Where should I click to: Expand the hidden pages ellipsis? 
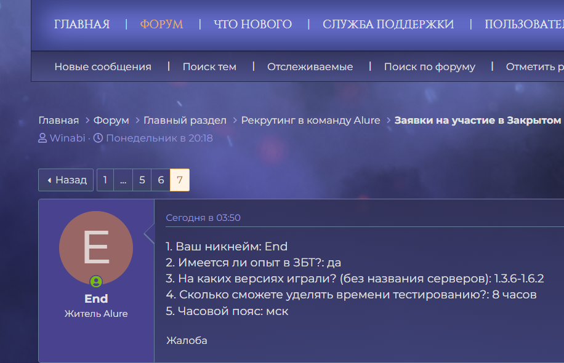click(x=123, y=180)
